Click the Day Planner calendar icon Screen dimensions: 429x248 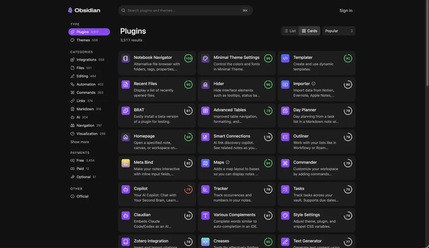[x=285, y=111]
